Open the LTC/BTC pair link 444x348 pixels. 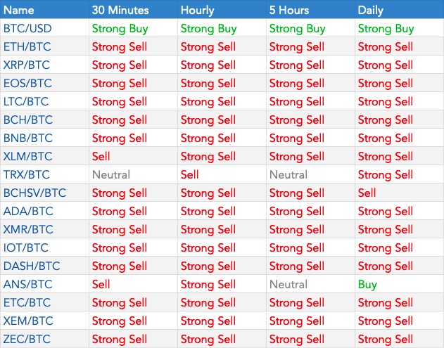pos(27,102)
